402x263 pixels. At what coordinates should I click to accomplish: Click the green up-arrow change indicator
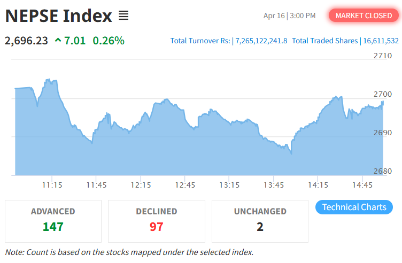(x=58, y=41)
